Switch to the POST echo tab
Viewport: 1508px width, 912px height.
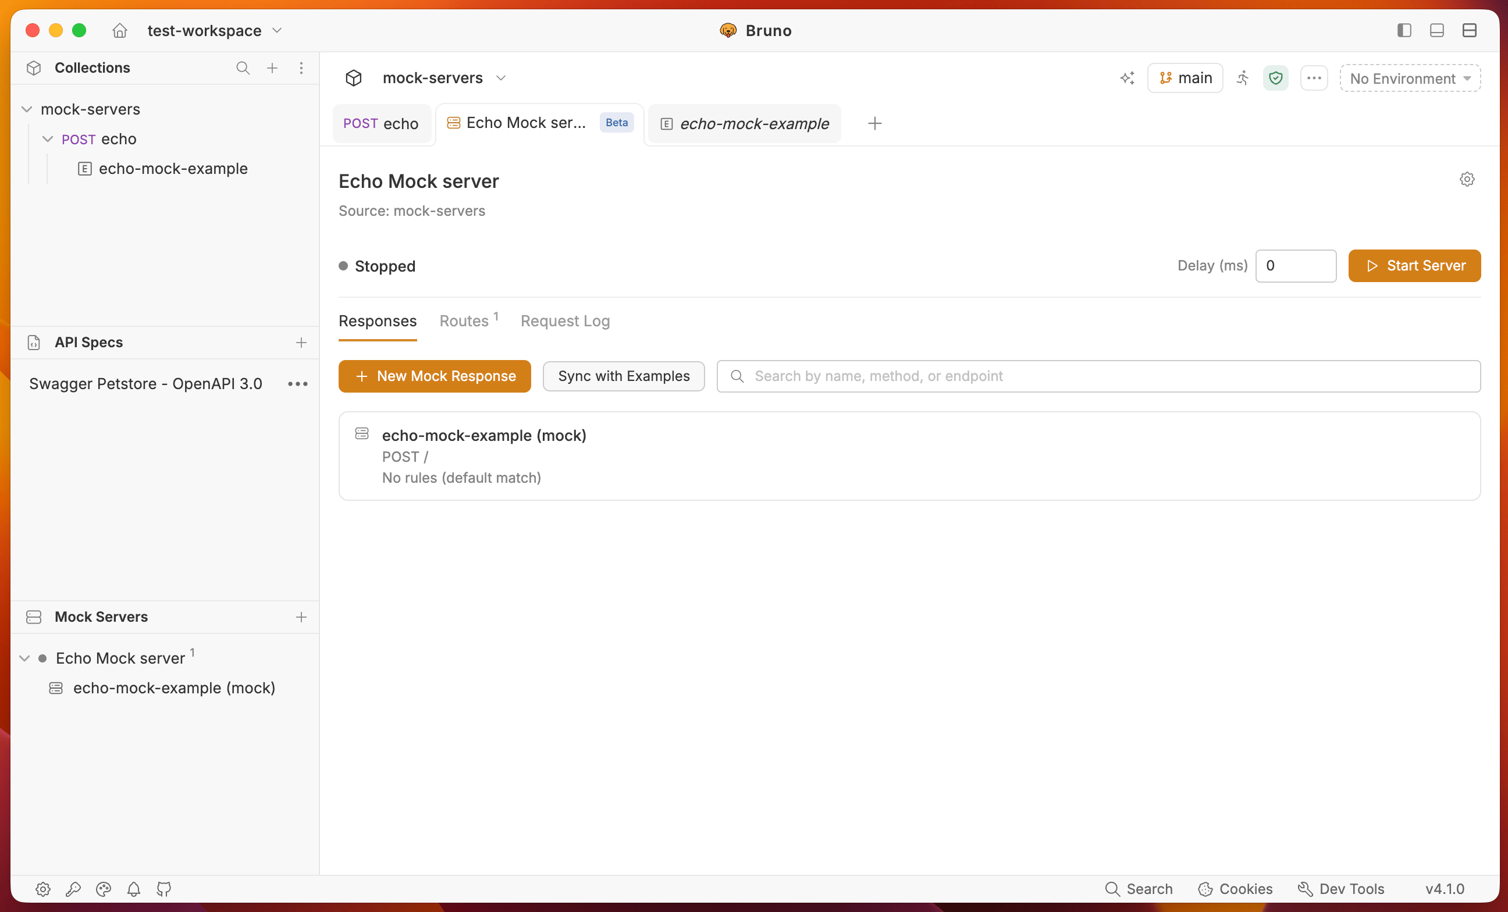pyautogui.click(x=381, y=123)
